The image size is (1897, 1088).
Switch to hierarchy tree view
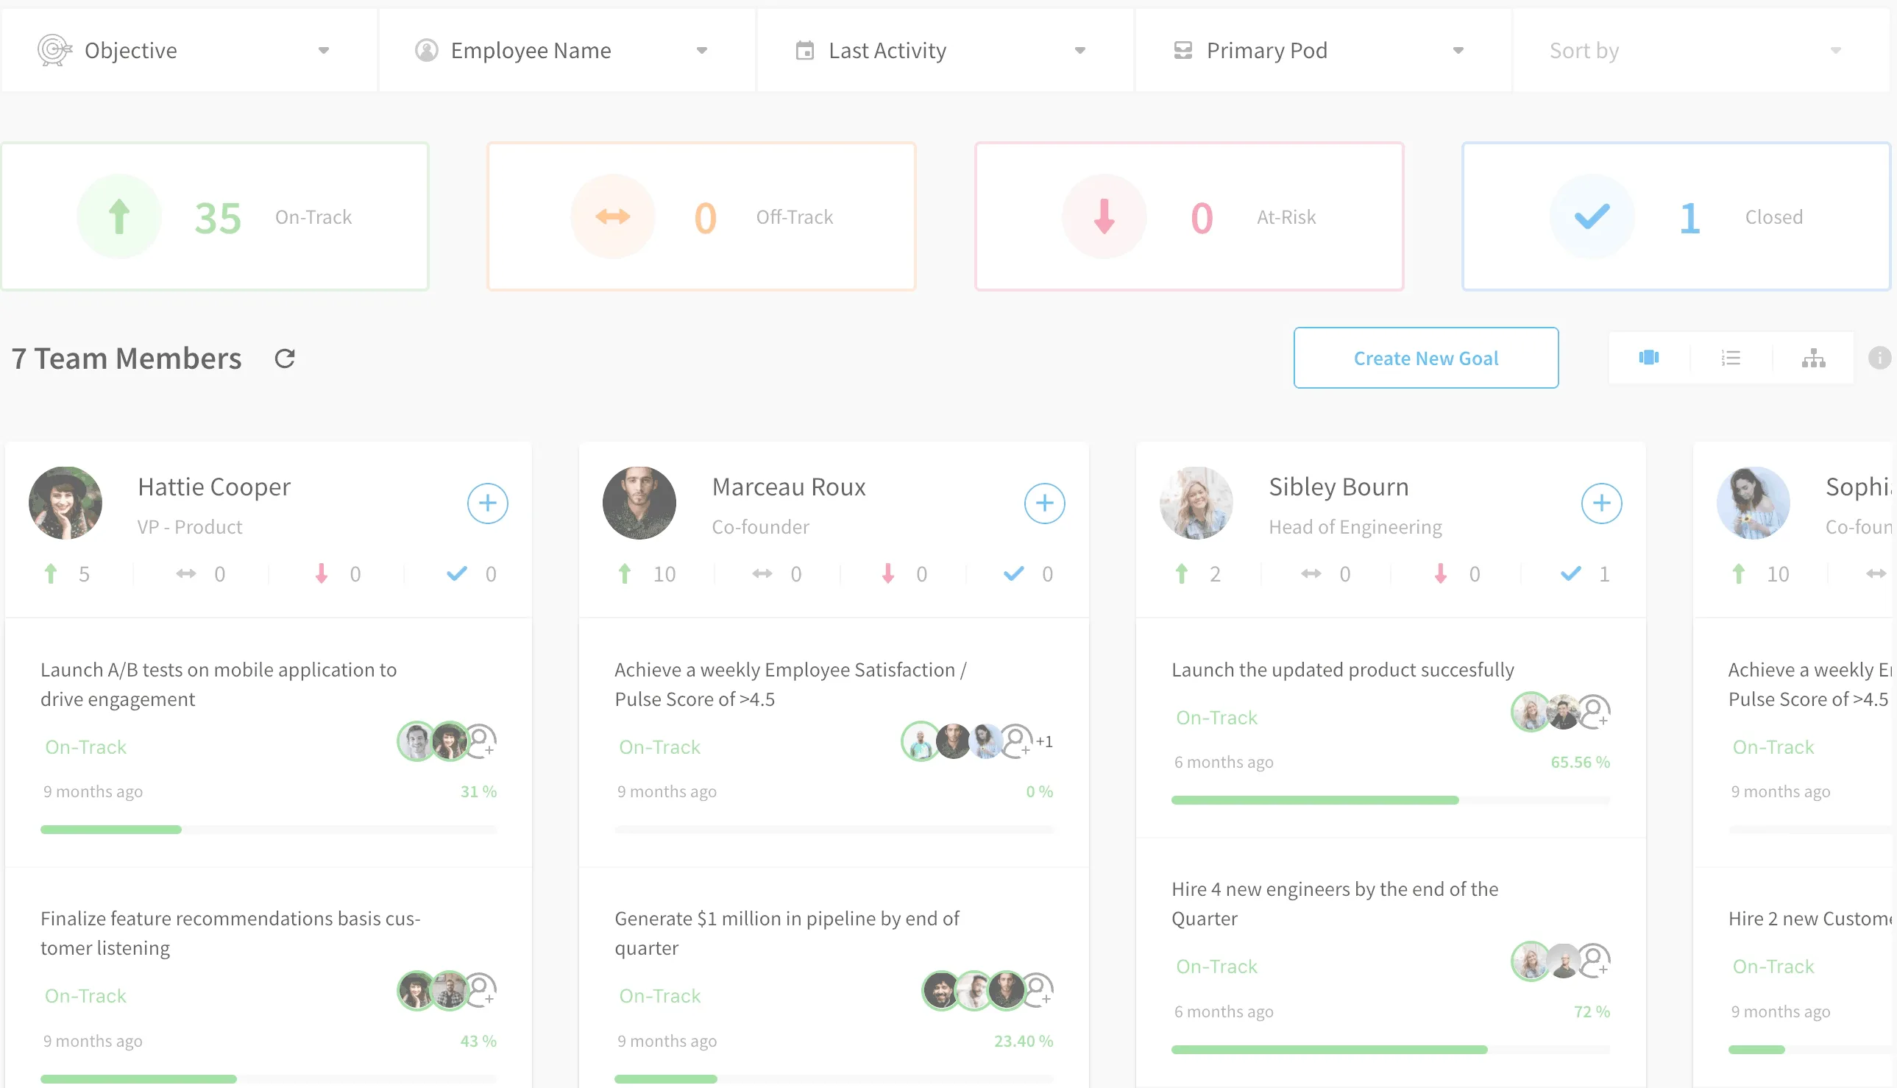click(x=1813, y=358)
